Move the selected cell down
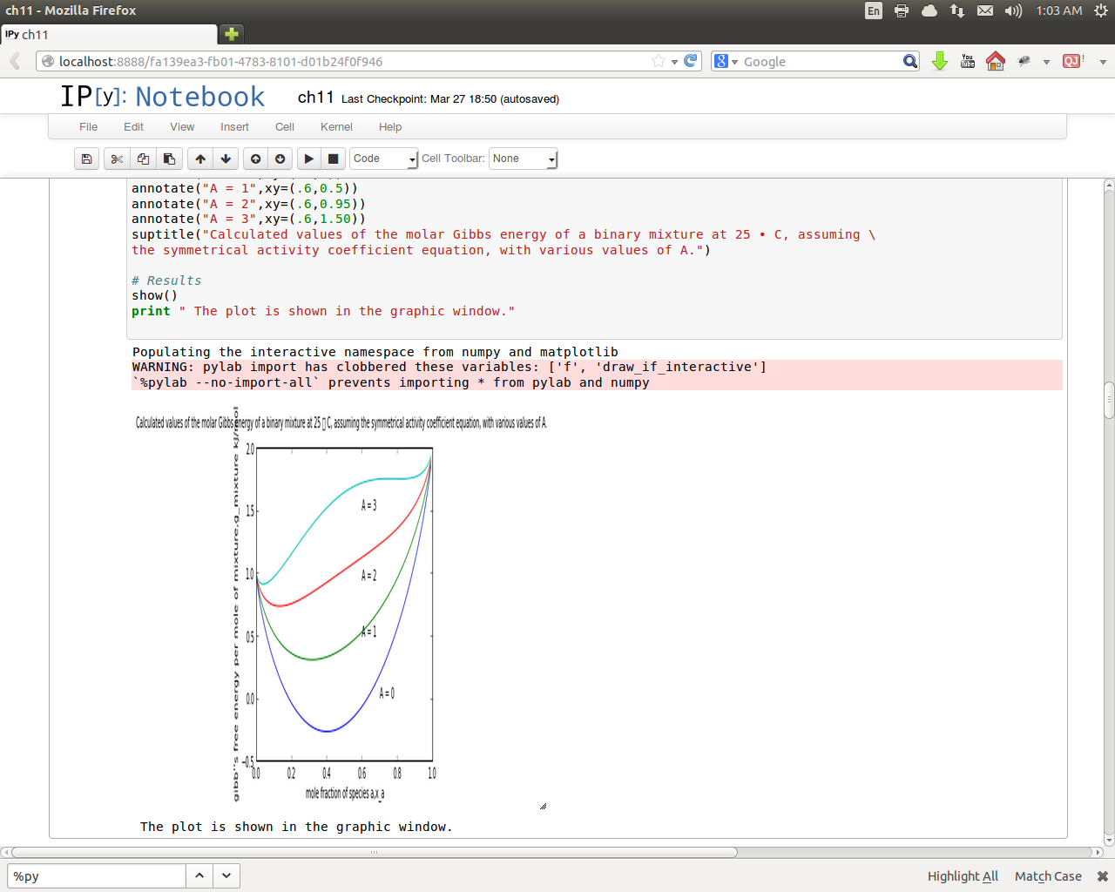 (x=226, y=159)
